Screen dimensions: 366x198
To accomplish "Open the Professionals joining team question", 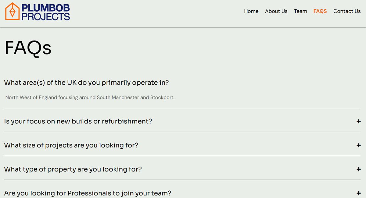I will pyautogui.click(x=88, y=193).
